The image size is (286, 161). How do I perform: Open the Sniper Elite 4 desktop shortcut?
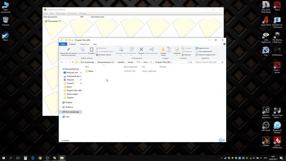click(x=266, y=21)
